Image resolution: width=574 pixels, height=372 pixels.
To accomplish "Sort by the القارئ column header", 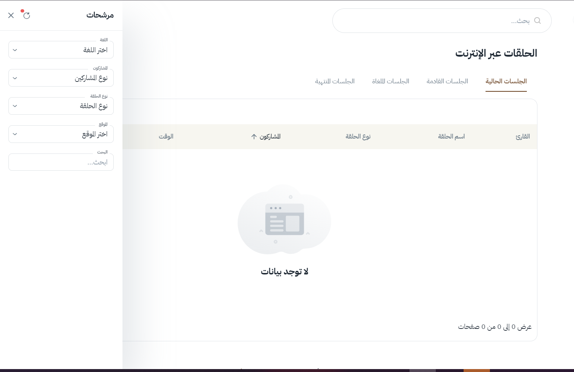I will [x=522, y=137].
